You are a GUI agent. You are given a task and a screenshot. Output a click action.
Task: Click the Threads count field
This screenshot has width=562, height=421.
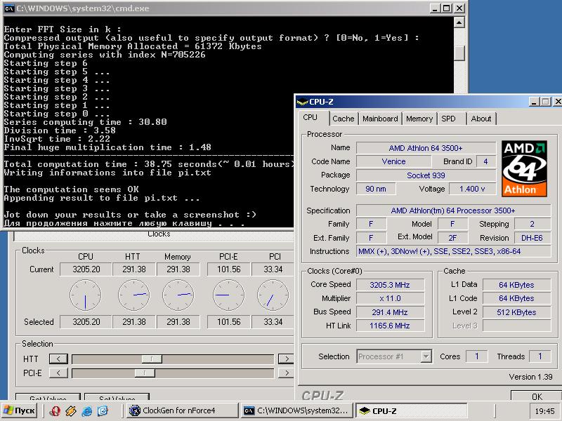[x=540, y=356]
